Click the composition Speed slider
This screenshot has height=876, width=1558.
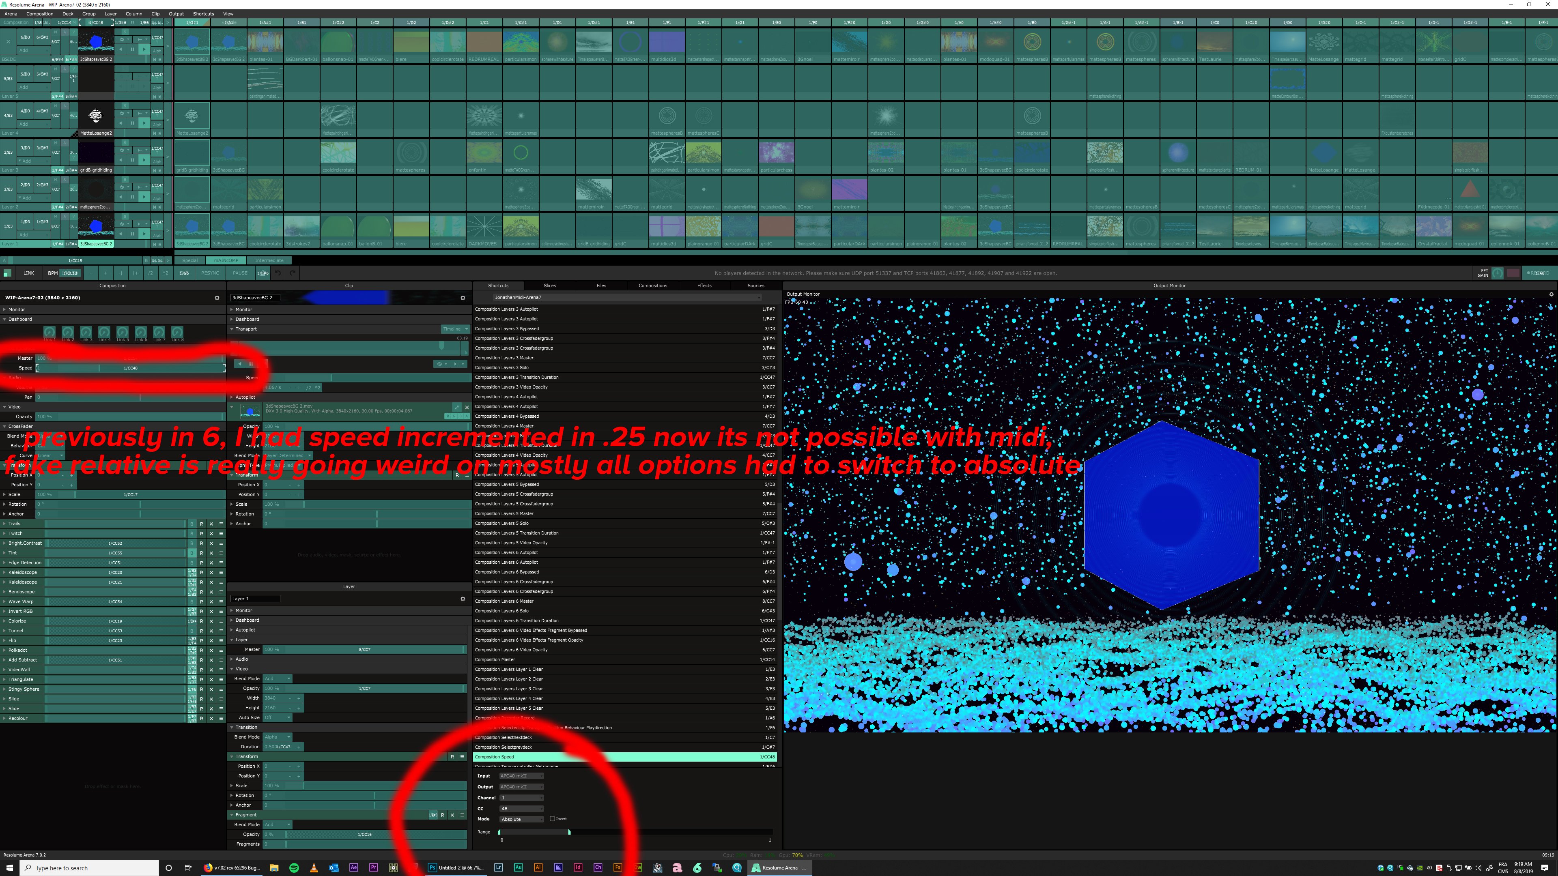pyautogui.click(x=130, y=367)
